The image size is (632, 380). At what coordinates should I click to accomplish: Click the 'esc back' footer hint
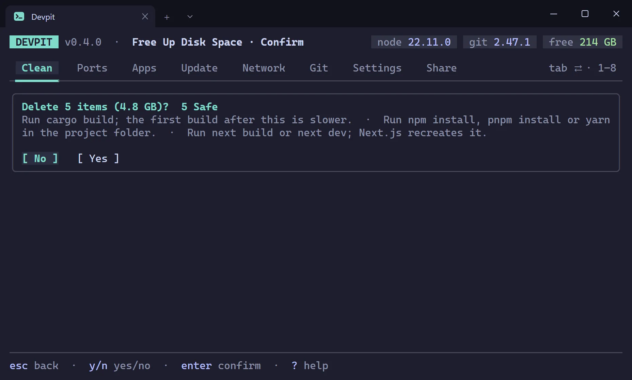coord(34,365)
